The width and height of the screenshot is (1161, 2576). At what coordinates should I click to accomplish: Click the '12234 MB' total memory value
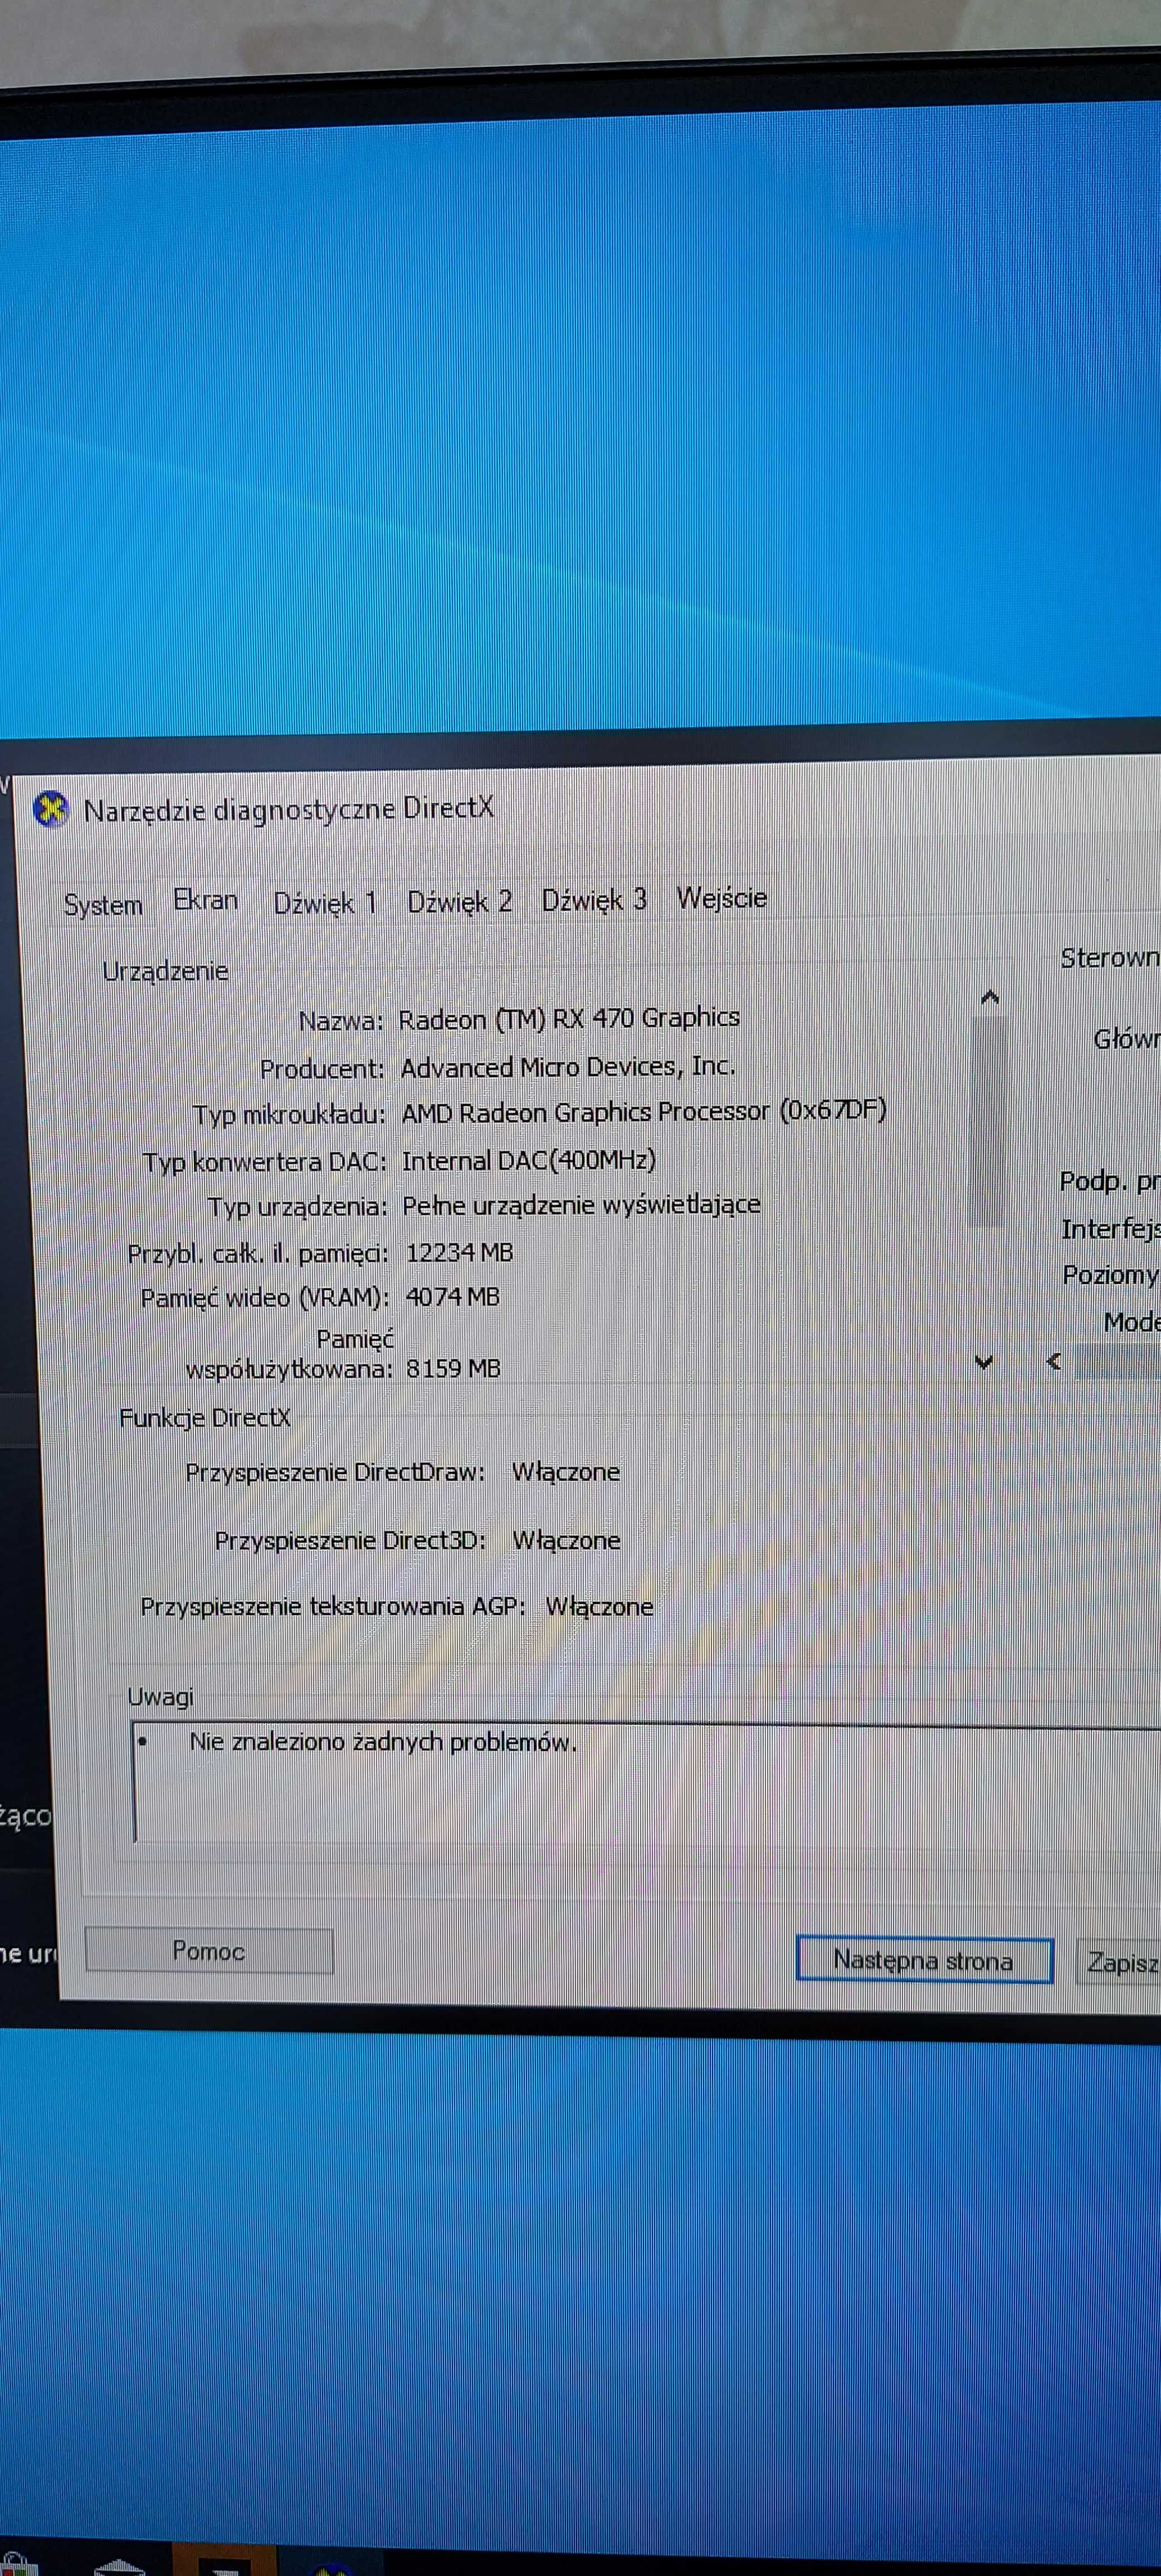click(459, 1252)
